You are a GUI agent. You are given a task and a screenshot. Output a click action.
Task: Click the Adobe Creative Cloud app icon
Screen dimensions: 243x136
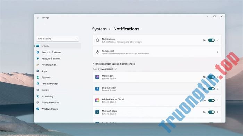click(97, 100)
